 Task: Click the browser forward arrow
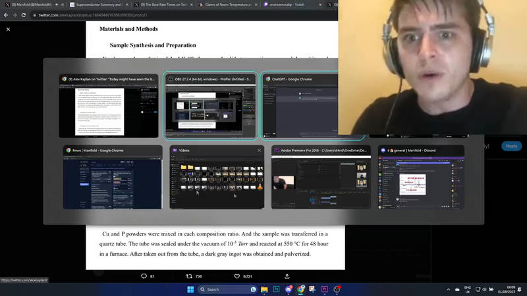pos(14,15)
